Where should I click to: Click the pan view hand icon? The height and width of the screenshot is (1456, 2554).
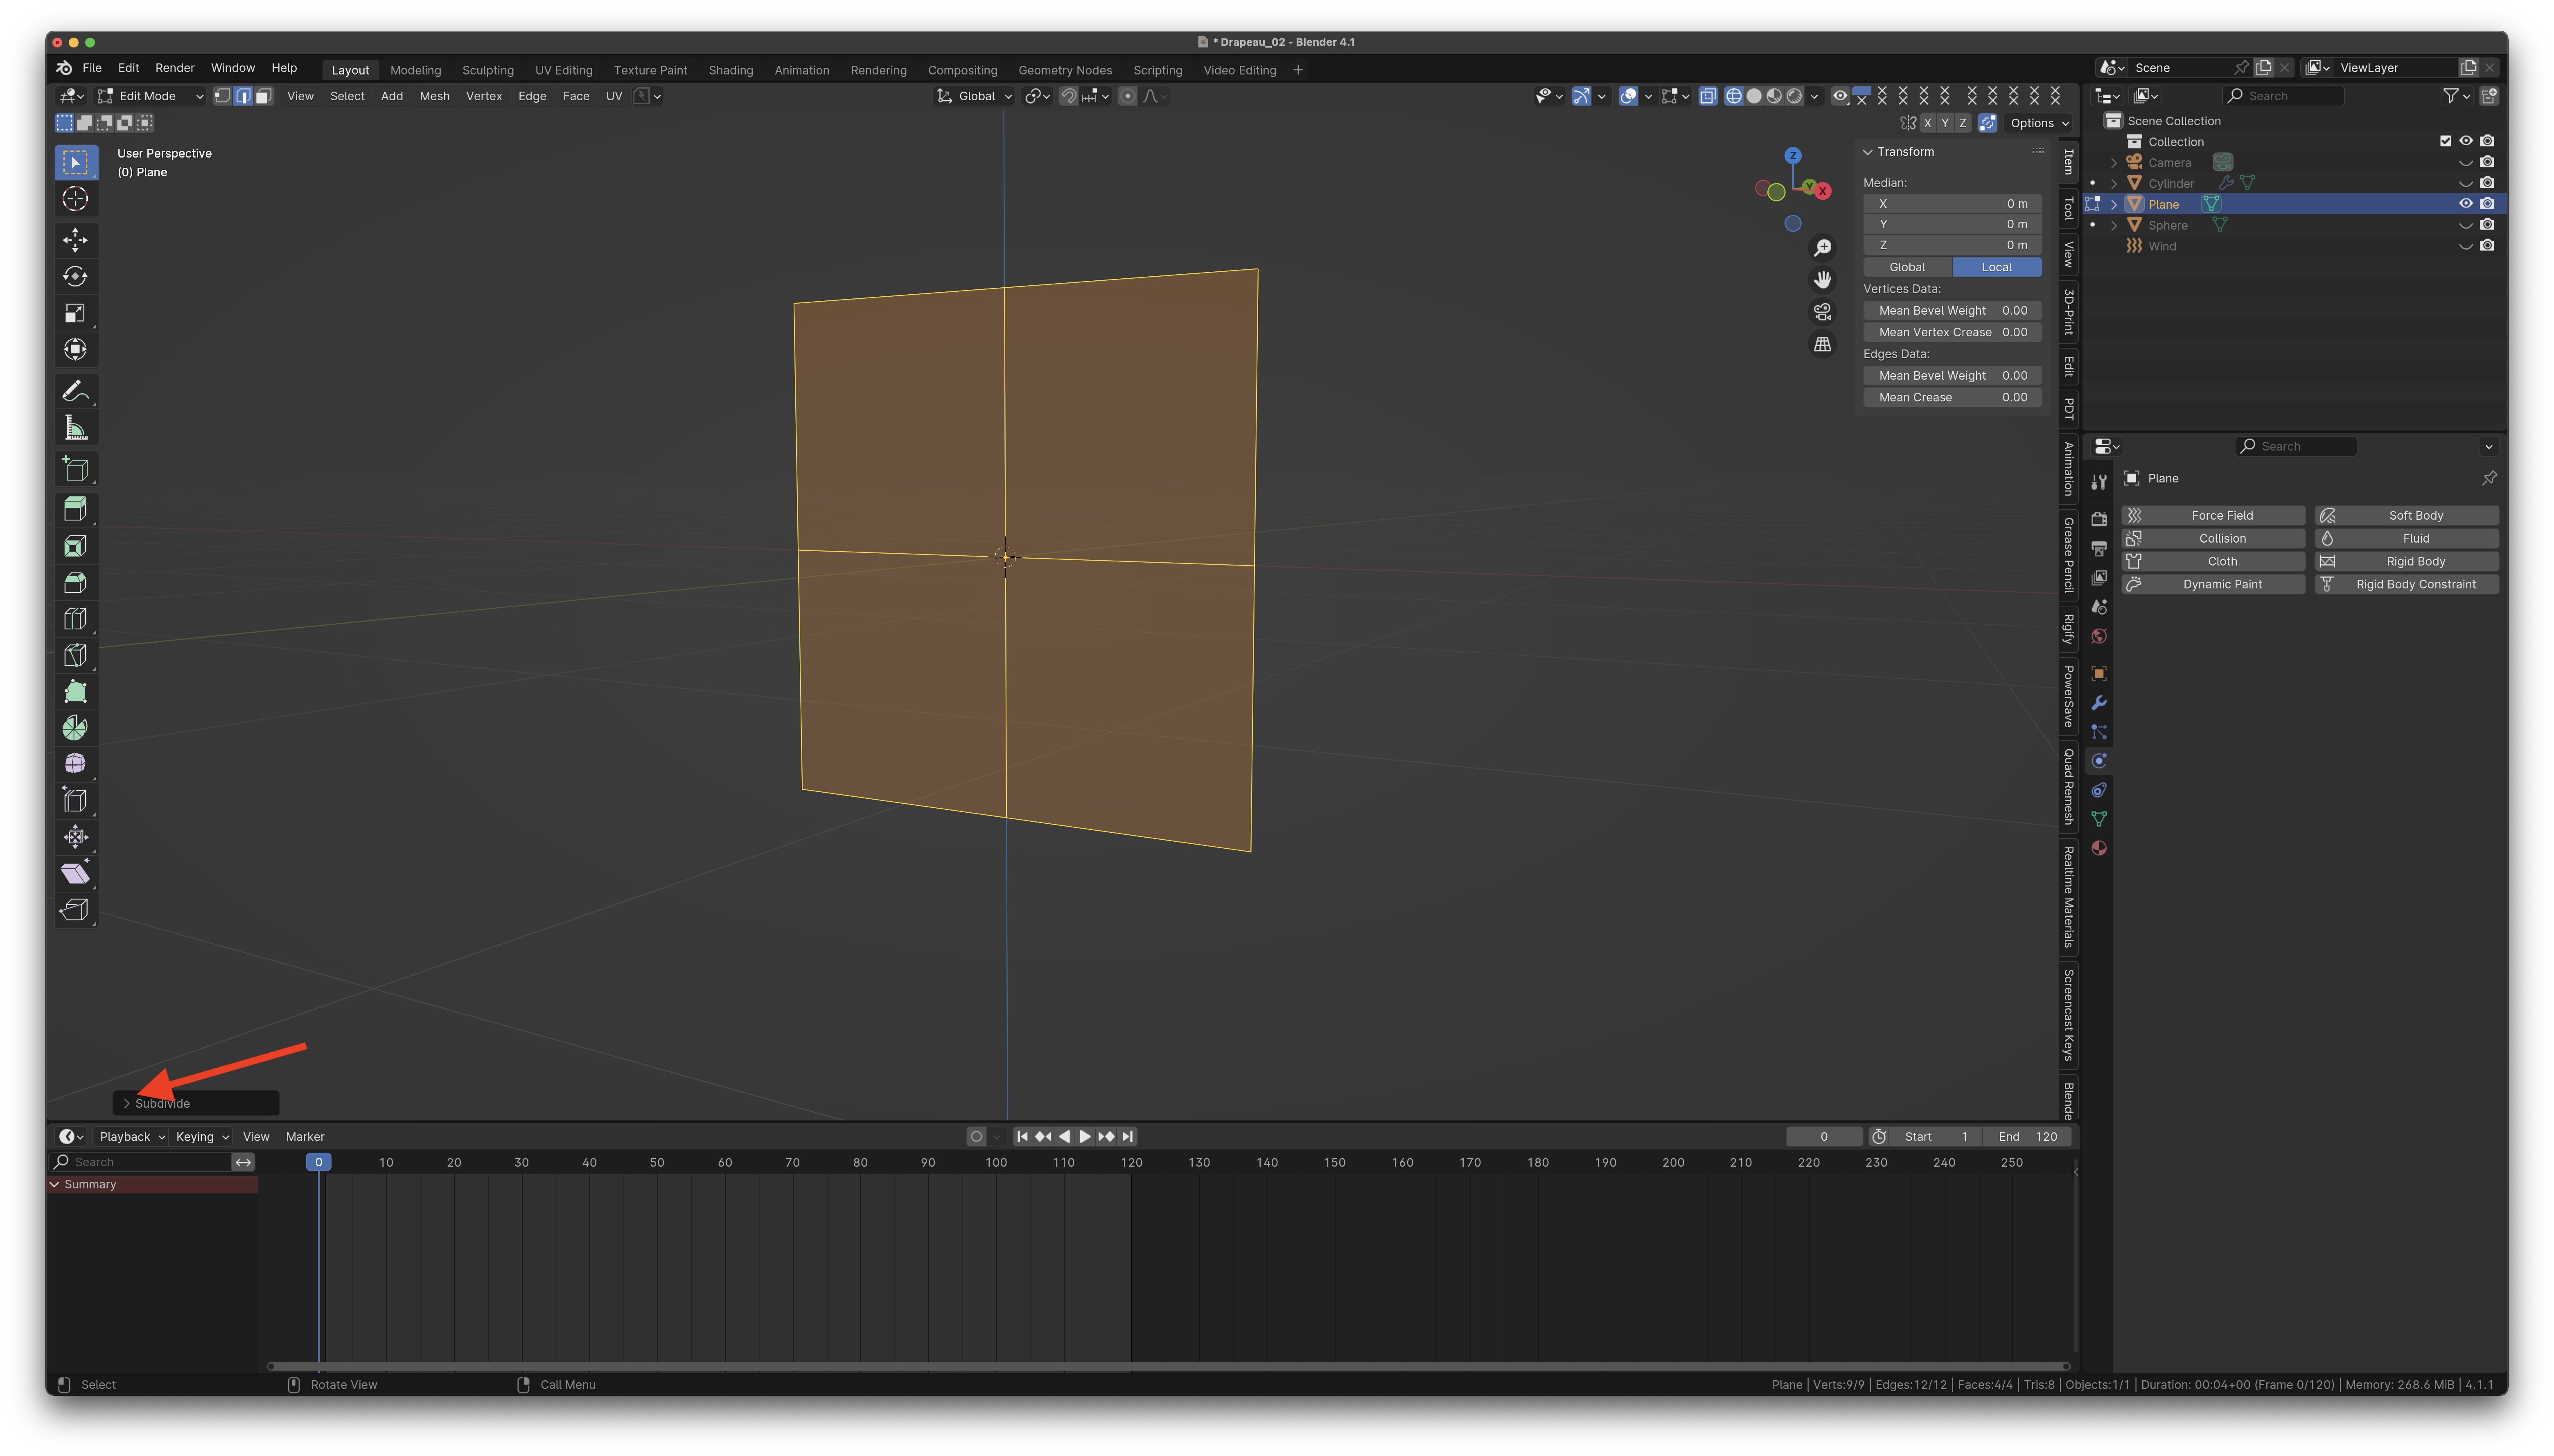tap(1823, 280)
